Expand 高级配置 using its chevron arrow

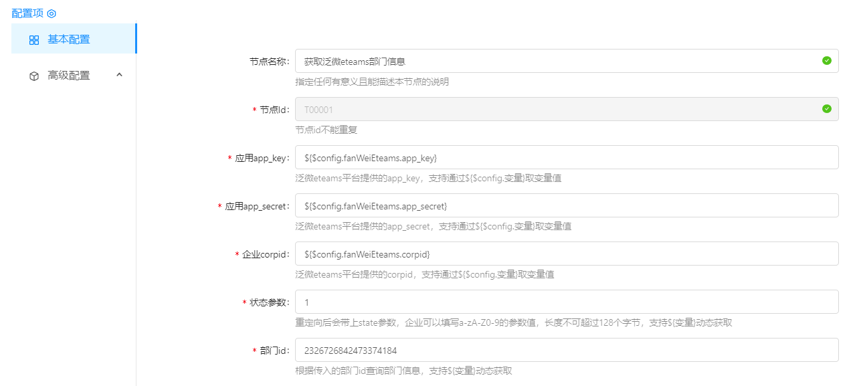[x=119, y=75]
